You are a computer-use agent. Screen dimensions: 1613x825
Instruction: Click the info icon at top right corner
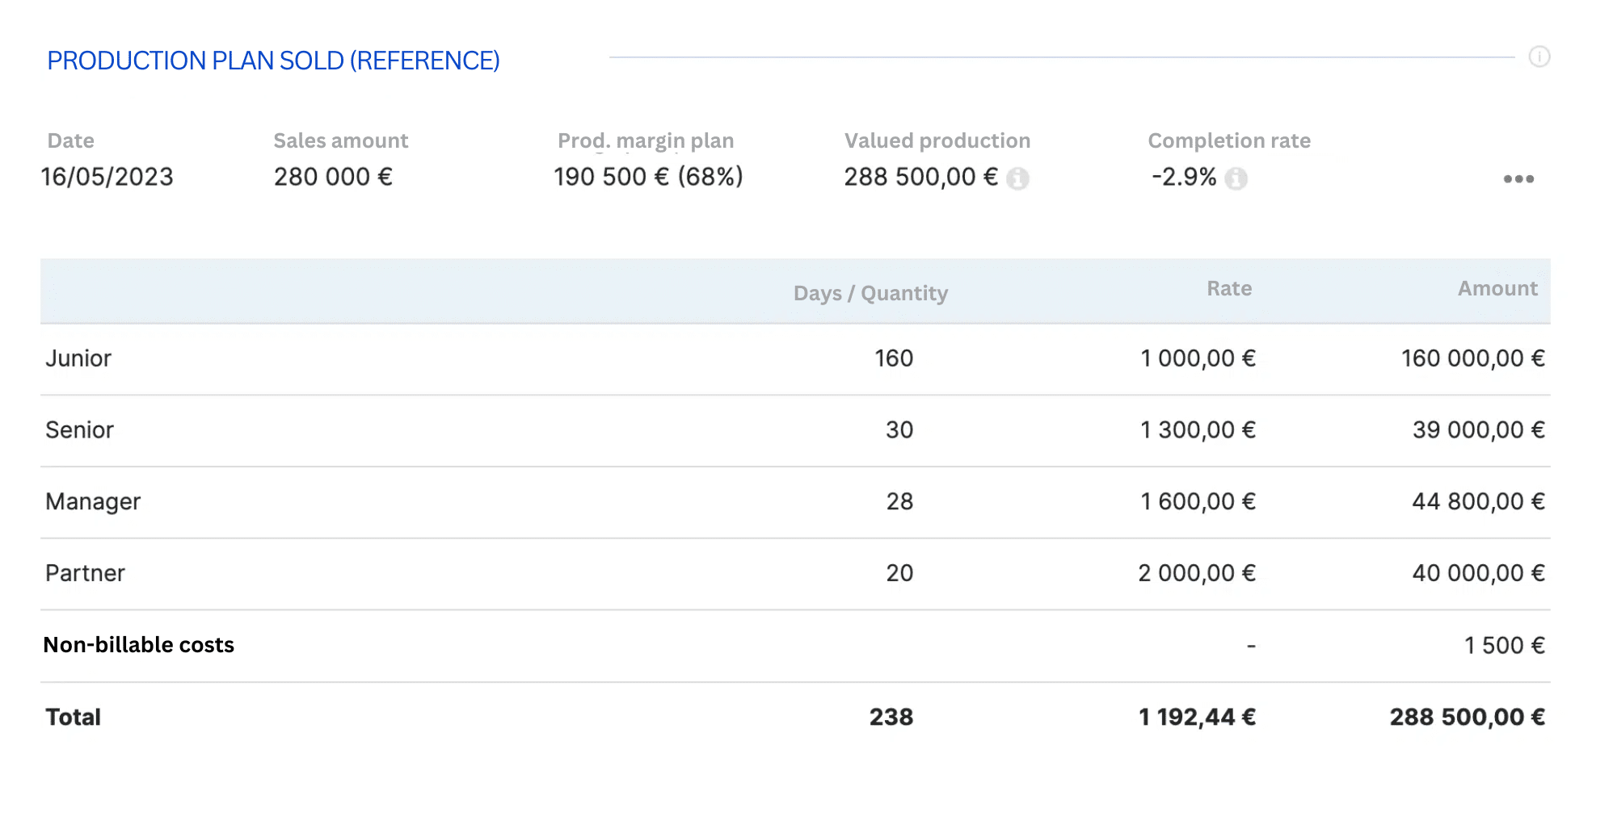(1539, 57)
